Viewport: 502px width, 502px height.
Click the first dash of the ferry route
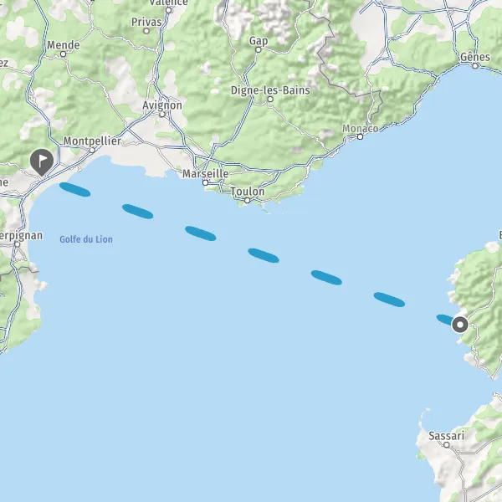point(75,190)
